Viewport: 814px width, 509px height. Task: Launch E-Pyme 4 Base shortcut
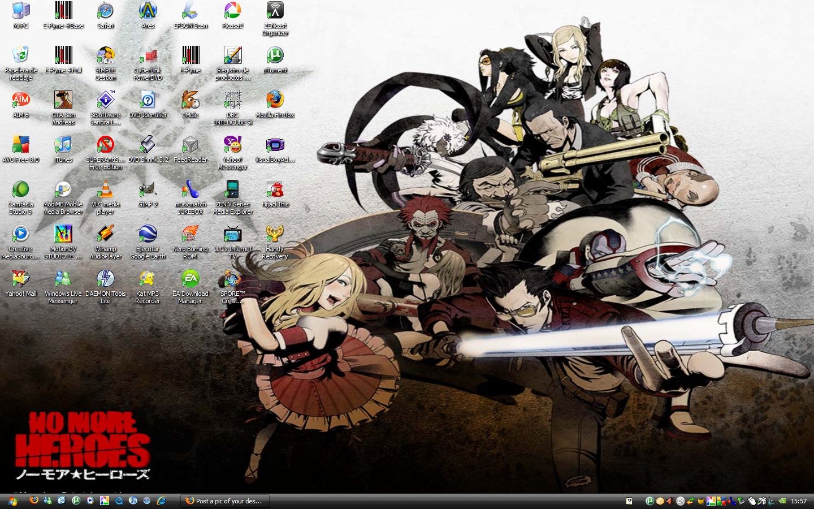click(63, 15)
